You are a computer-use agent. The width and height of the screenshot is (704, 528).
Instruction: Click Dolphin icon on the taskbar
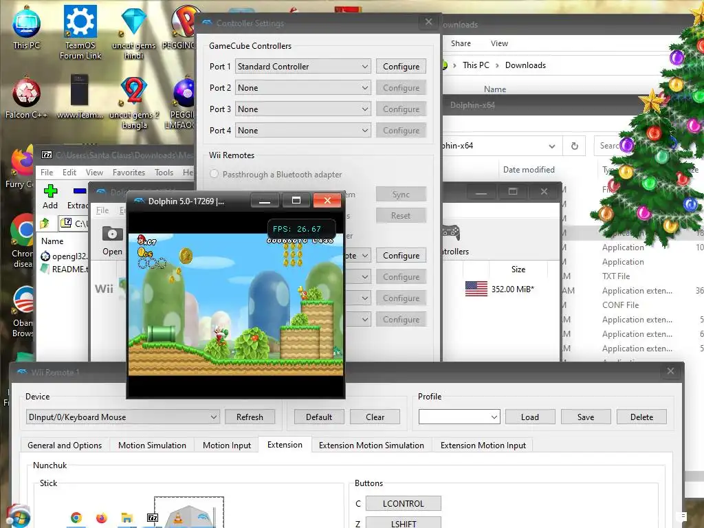(x=203, y=517)
